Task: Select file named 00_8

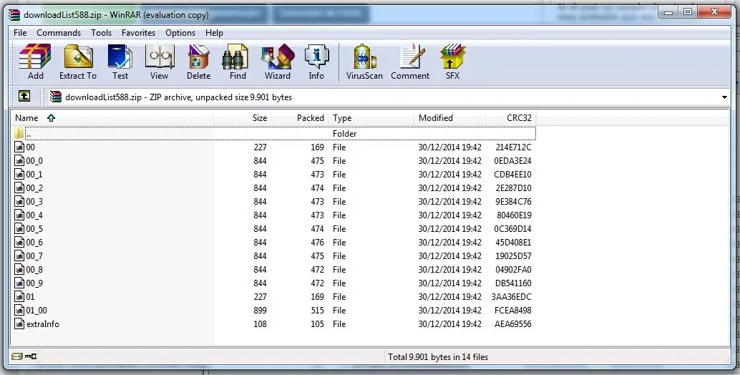Action: tap(34, 270)
